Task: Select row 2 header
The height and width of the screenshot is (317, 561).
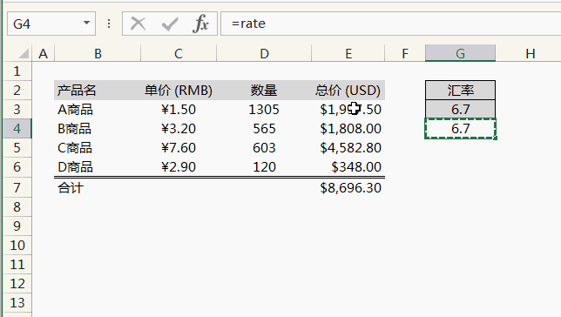Action: point(17,91)
